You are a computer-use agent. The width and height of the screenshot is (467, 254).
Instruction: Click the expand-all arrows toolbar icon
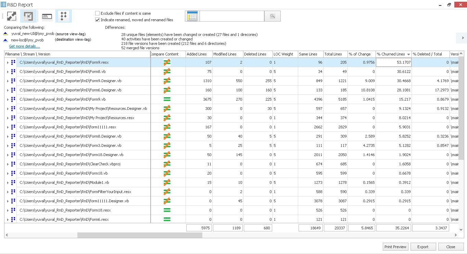click(12, 16)
